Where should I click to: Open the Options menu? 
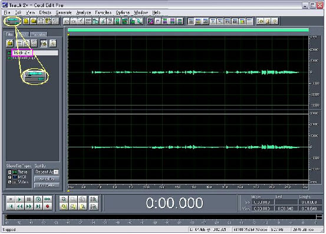[123, 12]
